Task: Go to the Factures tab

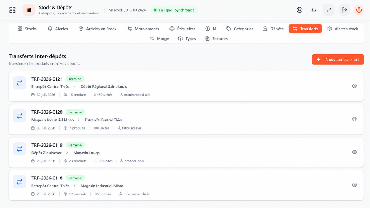Action: click(216, 39)
